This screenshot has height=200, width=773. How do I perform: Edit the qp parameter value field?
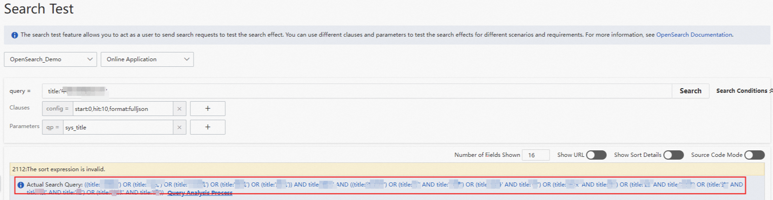point(118,127)
